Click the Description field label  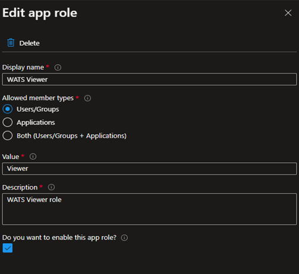tap(20, 187)
